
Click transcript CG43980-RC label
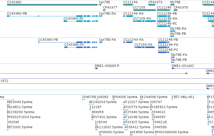(74, 18)
